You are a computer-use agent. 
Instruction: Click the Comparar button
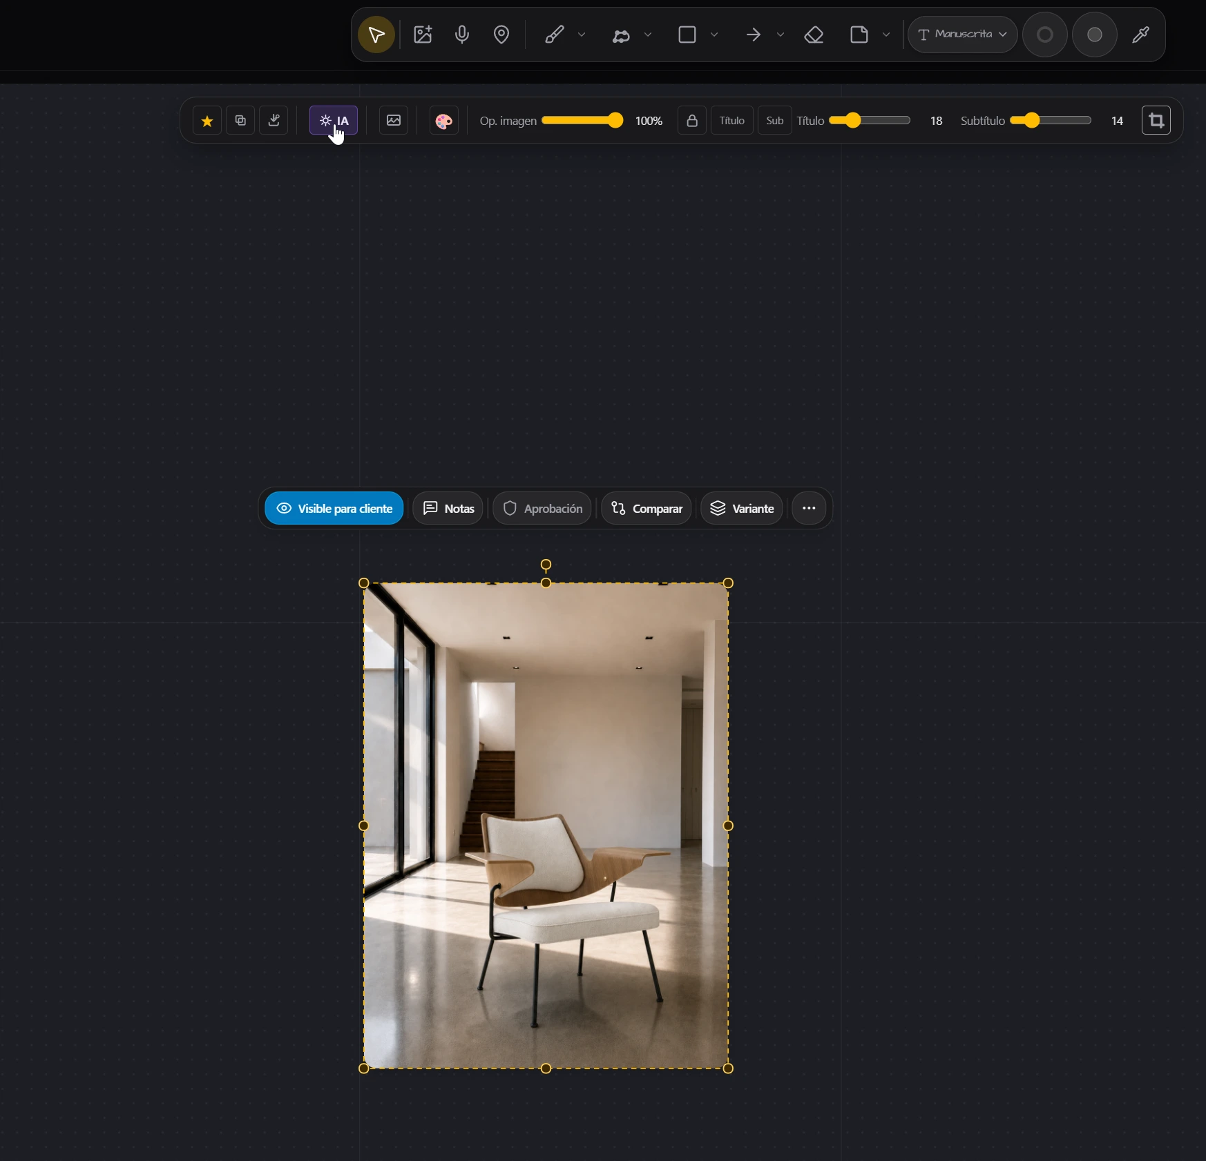(x=647, y=509)
